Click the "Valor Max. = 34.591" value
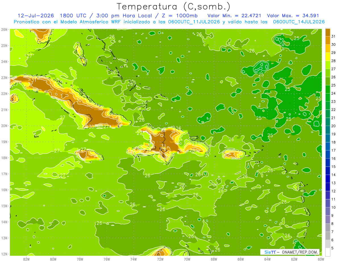The image size is (341, 263). coord(293,16)
